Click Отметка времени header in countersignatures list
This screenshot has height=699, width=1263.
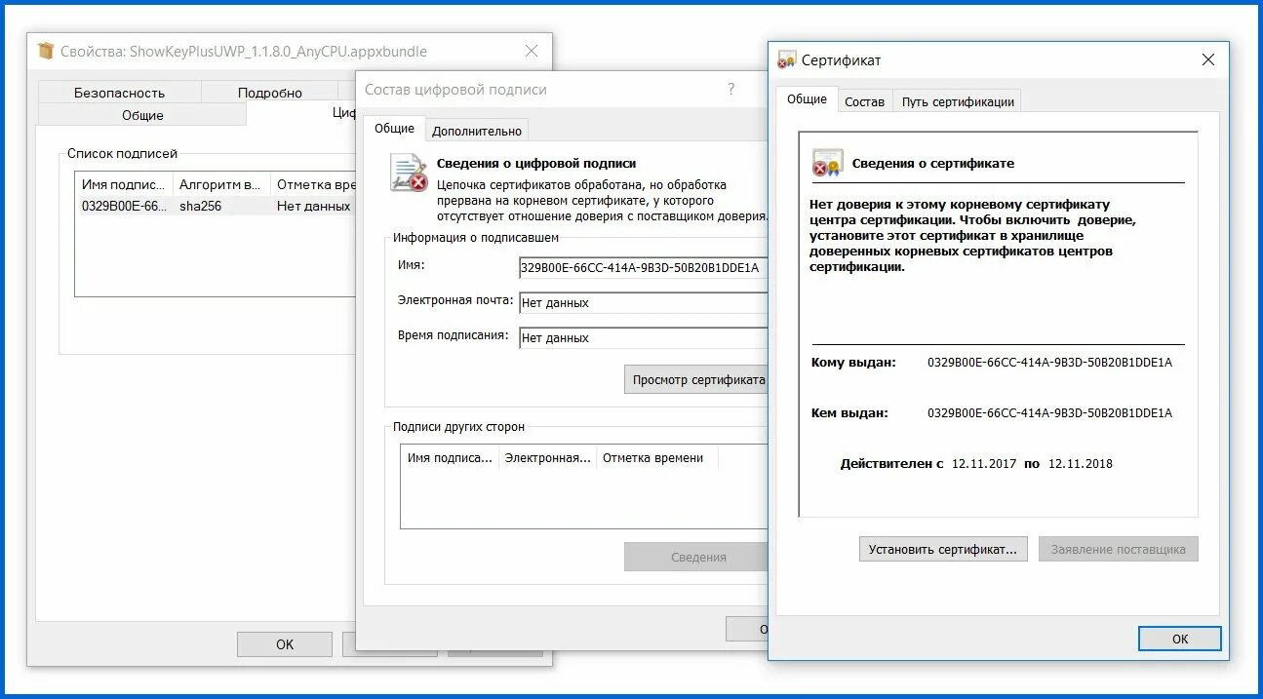(656, 457)
